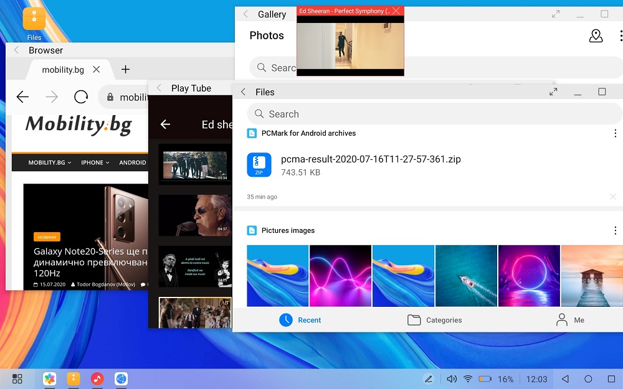Open the volume control in taskbar

coord(452,379)
